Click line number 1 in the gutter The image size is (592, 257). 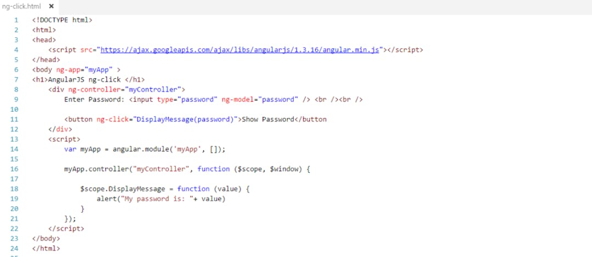tap(16, 20)
